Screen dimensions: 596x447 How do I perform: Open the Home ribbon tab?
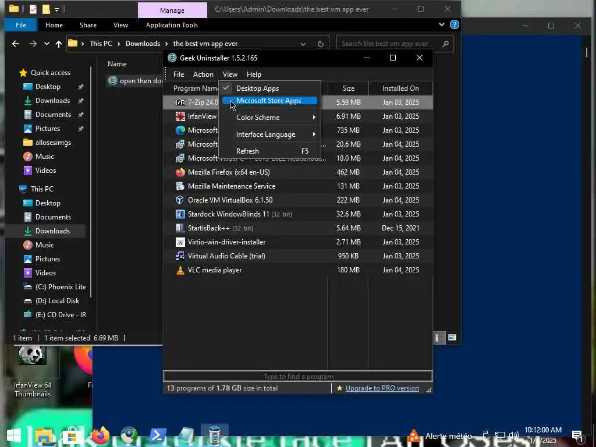pos(54,25)
